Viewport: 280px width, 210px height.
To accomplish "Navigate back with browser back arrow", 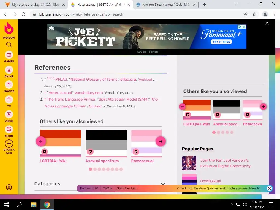I will pos(6,14).
